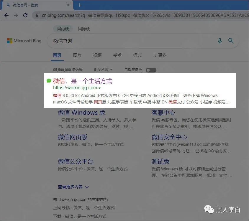
Task: Click the green WeChat favicon beside result
Action: [x=49, y=81]
